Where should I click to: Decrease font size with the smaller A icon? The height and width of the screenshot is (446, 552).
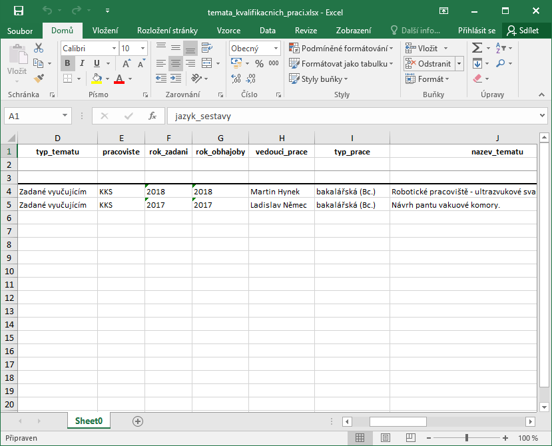[x=141, y=63]
